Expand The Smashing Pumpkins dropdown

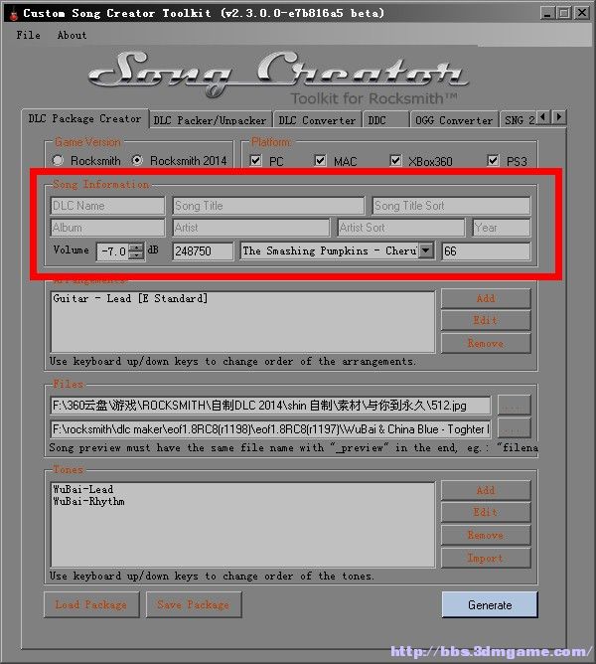click(x=426, y=250)
